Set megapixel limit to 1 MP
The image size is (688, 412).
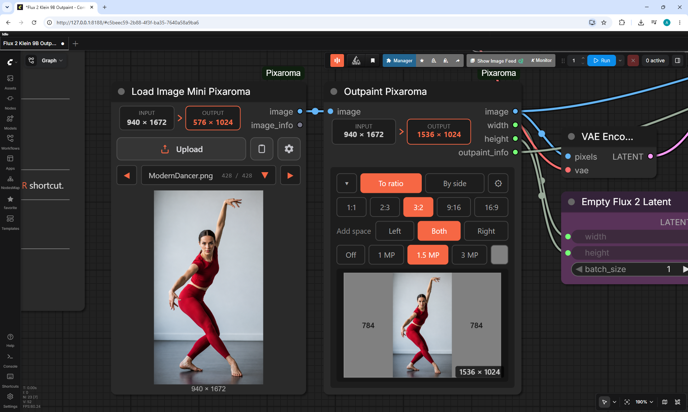pos(386,255)
